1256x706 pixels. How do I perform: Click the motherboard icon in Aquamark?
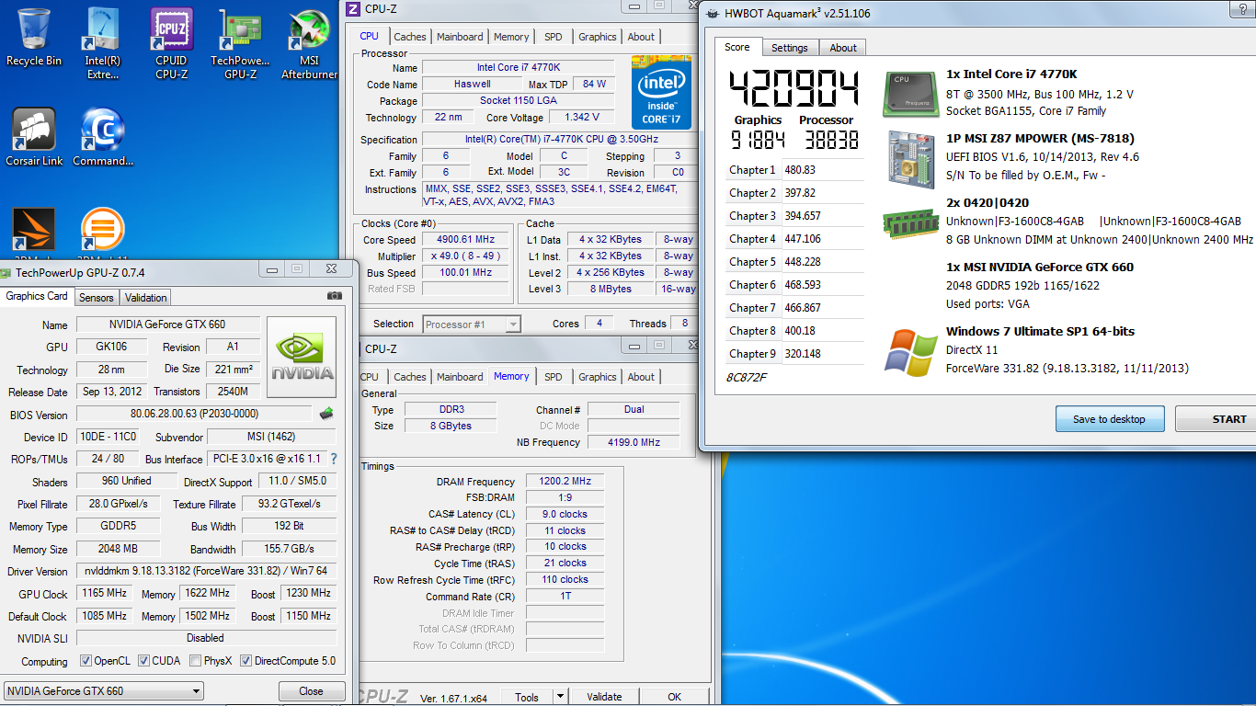[x=911, y=159]
